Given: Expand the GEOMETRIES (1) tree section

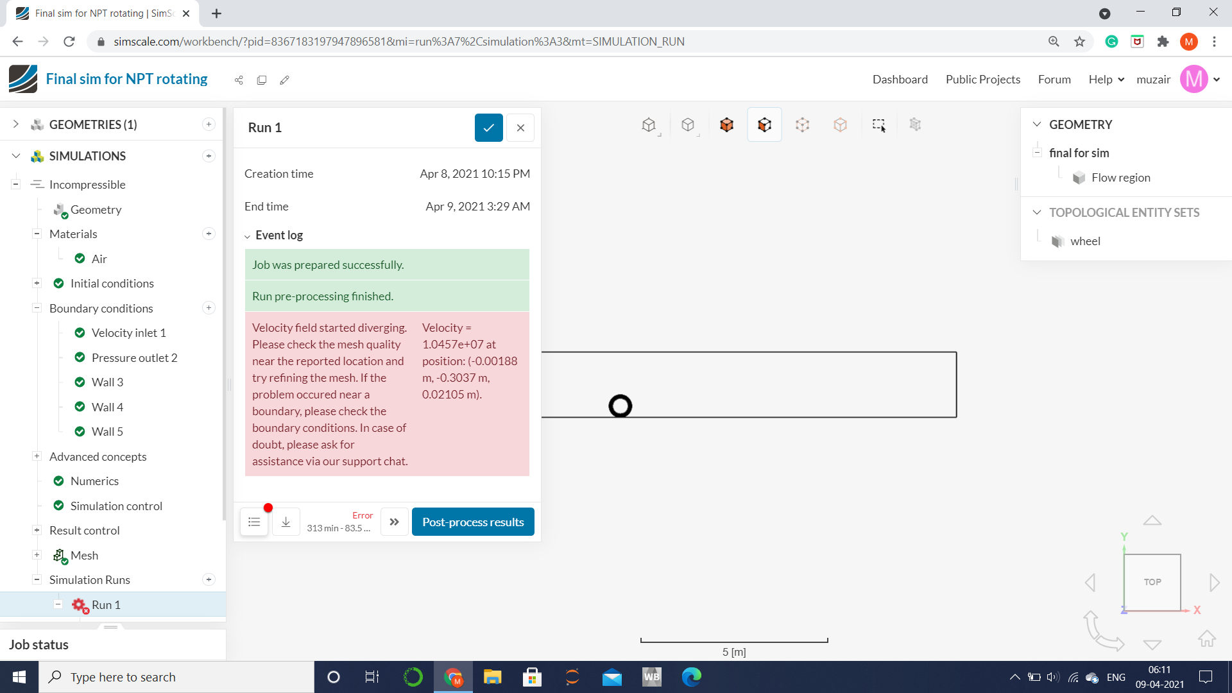Looking at the screenshot, I should 16,124.
